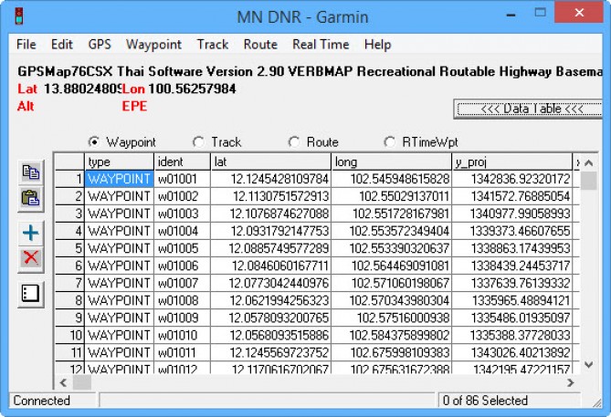Click lat cell 12.0578093200765

click(x=271, y=318)
